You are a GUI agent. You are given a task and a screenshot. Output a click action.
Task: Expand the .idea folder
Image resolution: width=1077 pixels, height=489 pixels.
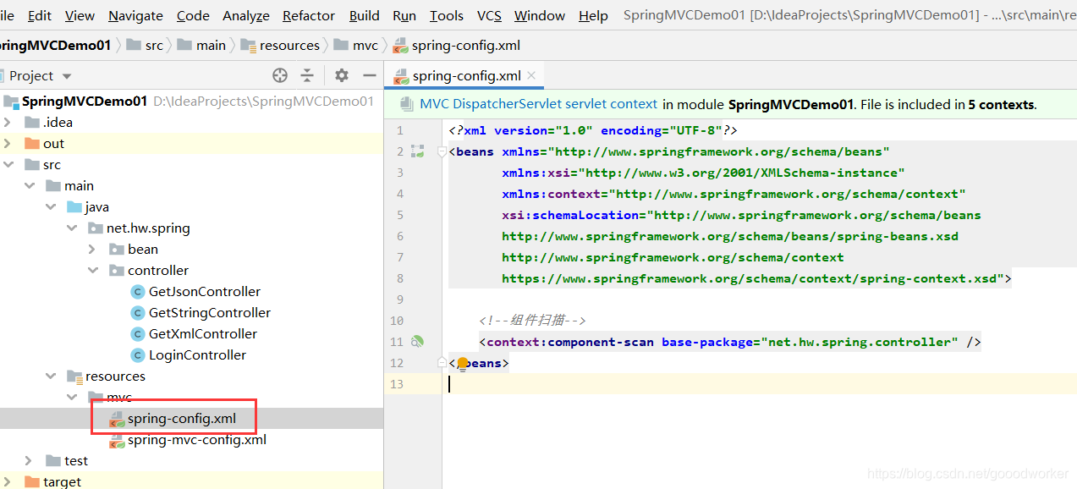pyautogui.click(x=8, y=122)
